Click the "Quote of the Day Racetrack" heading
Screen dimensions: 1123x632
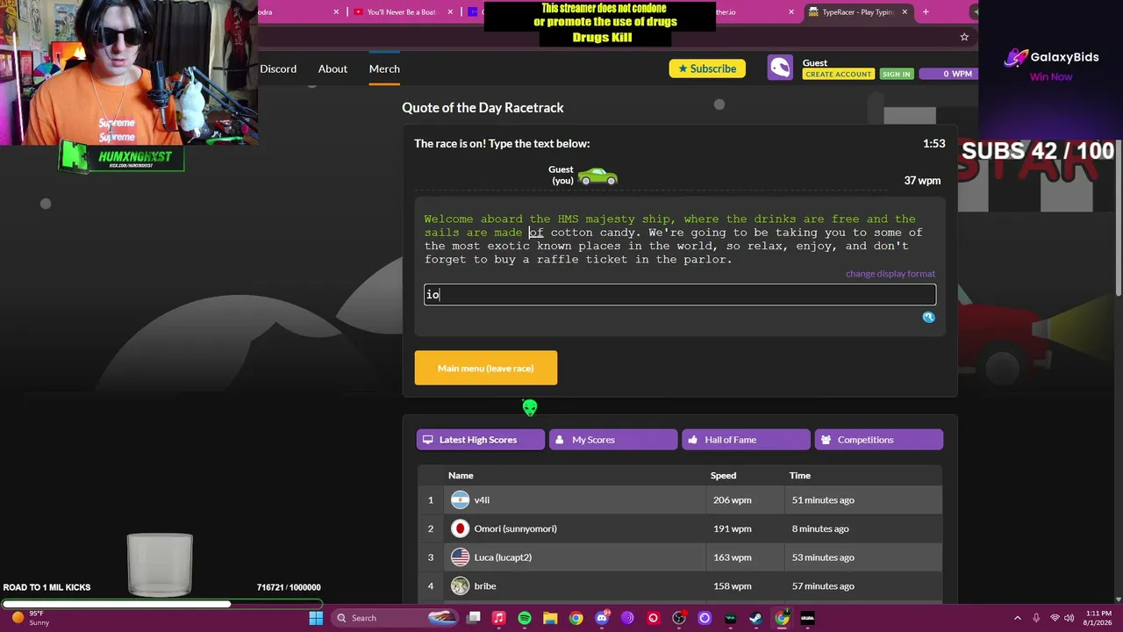tap(483, 108)
